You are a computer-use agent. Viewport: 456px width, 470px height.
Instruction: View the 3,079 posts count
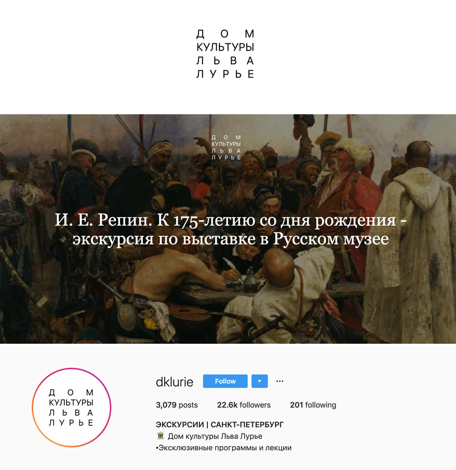pyautogui.click(x=176, y=405)
